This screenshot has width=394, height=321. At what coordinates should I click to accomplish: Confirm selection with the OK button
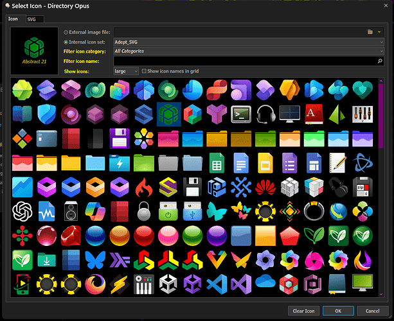[338, 311]
